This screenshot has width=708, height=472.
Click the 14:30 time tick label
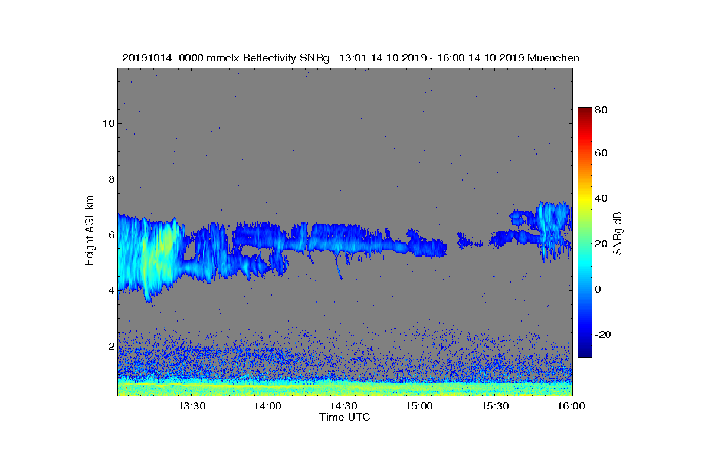click(x=343, y=406)
